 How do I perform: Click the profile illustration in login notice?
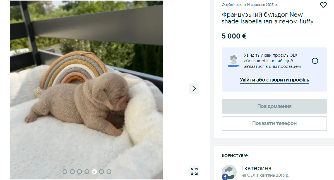pyautogui.click(x=234, y=61)
